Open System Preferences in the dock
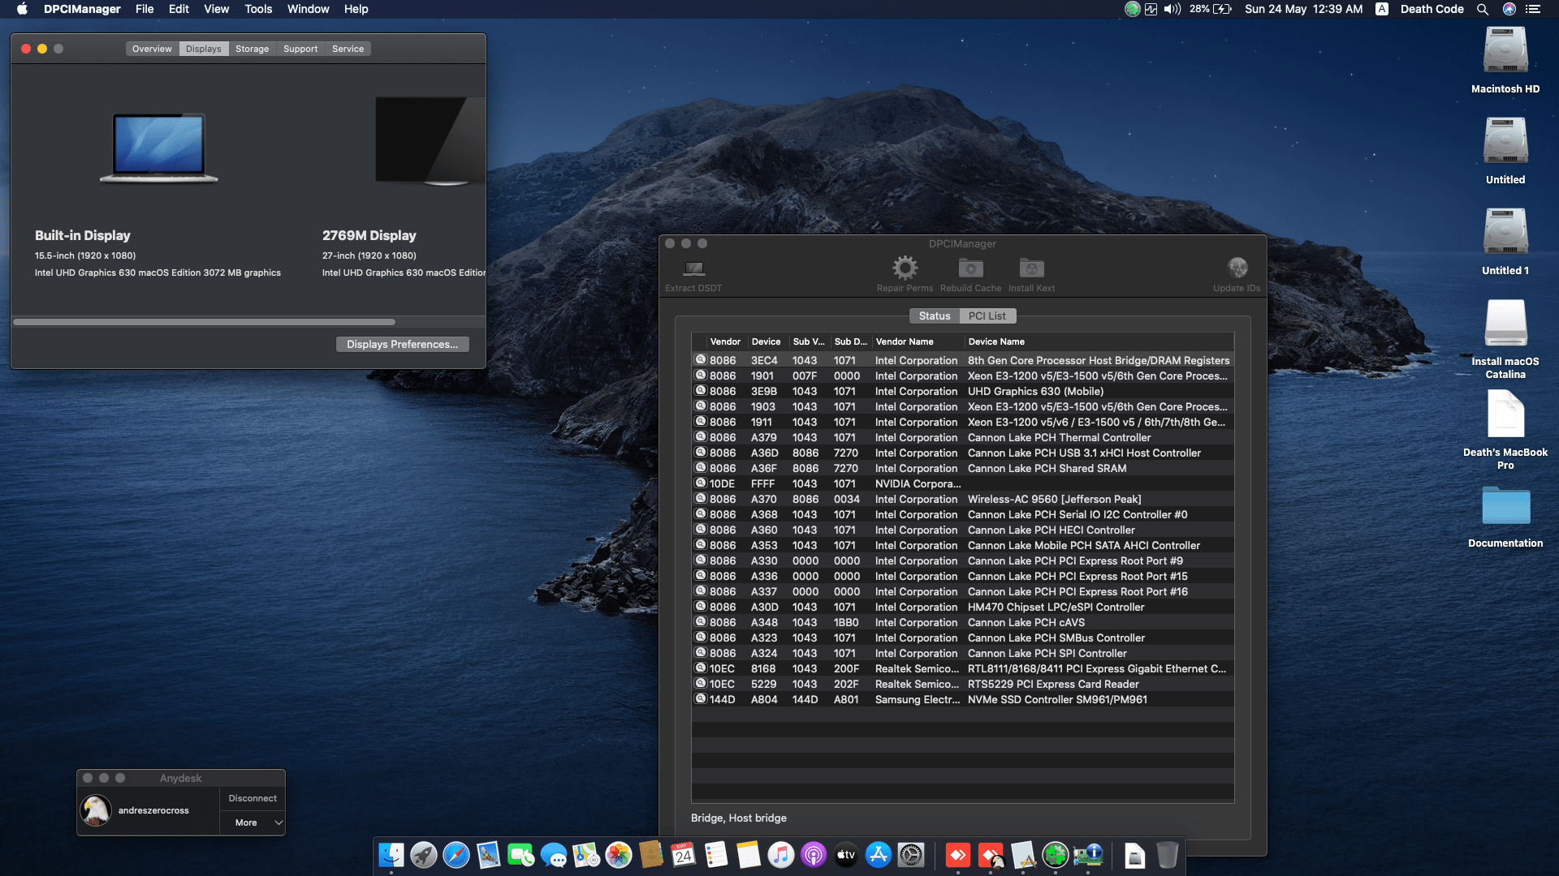The height and width of the screenshot is (876, 1559). click(911, 855)
